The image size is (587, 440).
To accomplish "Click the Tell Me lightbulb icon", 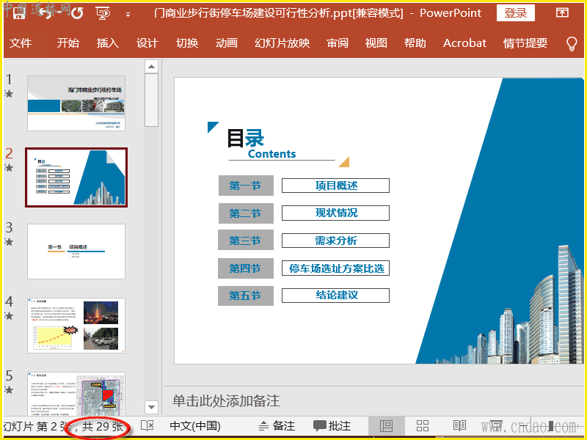I will pos(572,43).
